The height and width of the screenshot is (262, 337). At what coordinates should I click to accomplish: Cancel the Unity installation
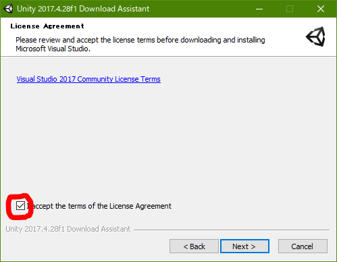303,246
